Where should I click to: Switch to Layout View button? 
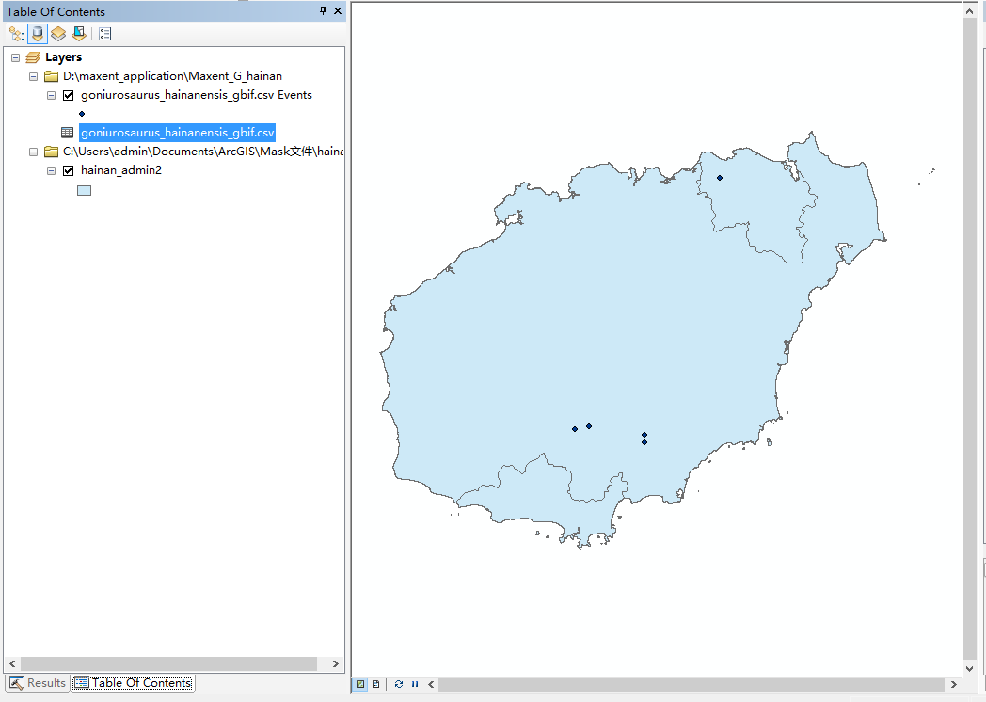point(376,684)
